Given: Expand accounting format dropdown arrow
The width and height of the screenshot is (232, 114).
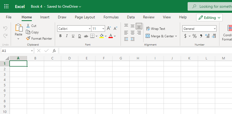Looking at the screenshot, I should 190,36.
